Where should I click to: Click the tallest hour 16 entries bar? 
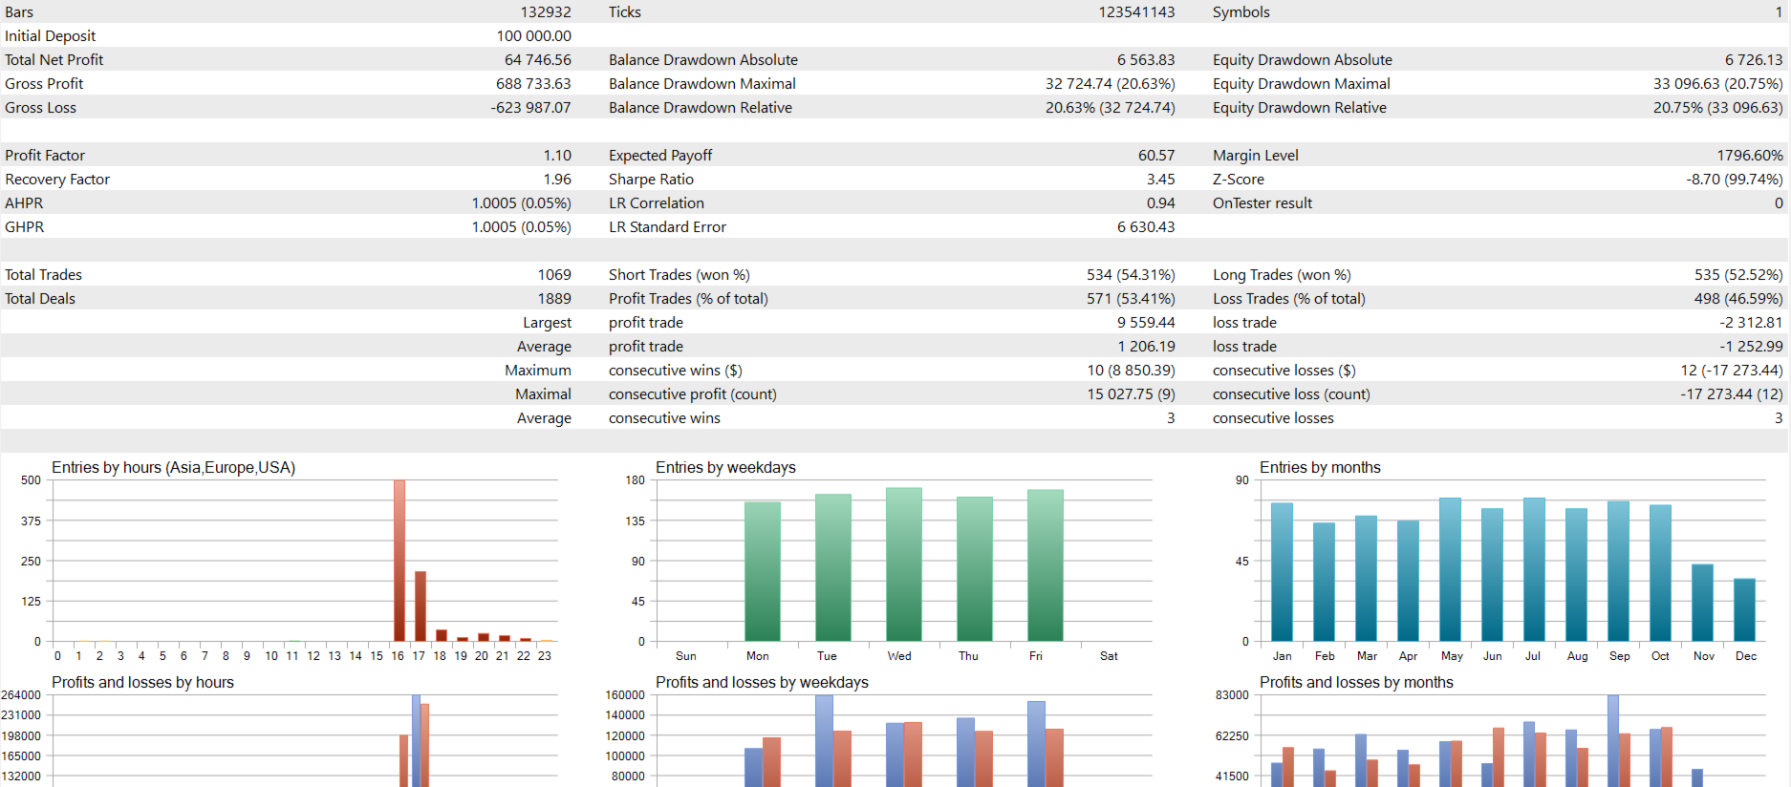tap(399, 561)
